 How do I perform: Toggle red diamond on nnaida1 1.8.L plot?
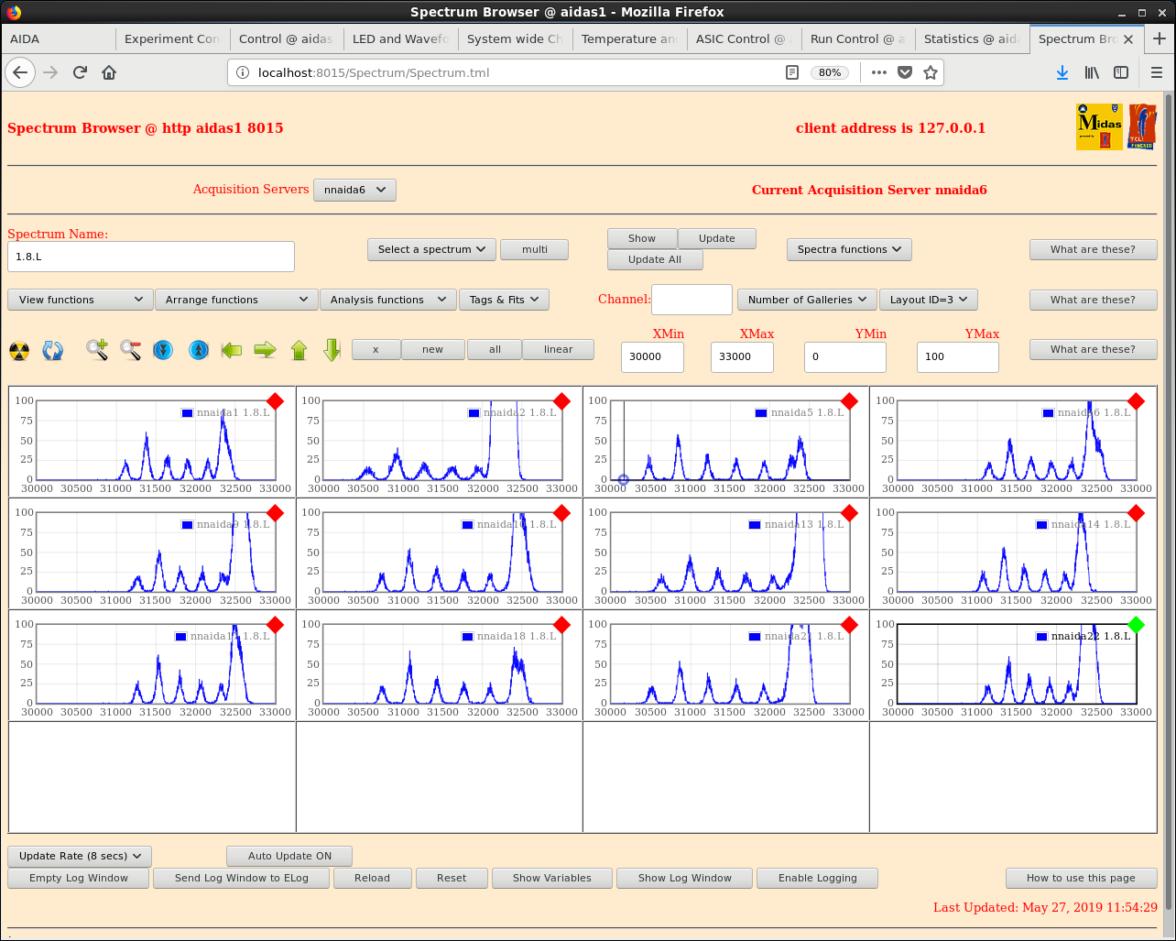click(275, 401)
